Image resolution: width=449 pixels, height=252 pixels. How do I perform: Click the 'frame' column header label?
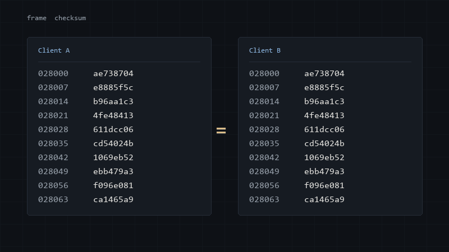36,18
